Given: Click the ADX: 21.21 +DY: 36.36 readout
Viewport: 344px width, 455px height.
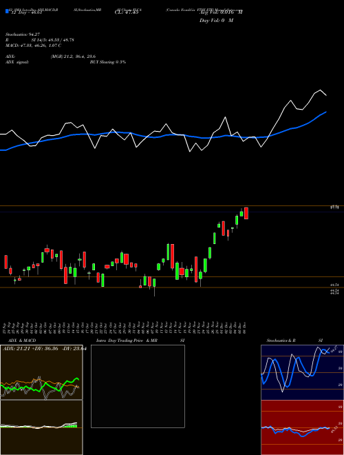Looking at the screenshot, I should 43,349.
